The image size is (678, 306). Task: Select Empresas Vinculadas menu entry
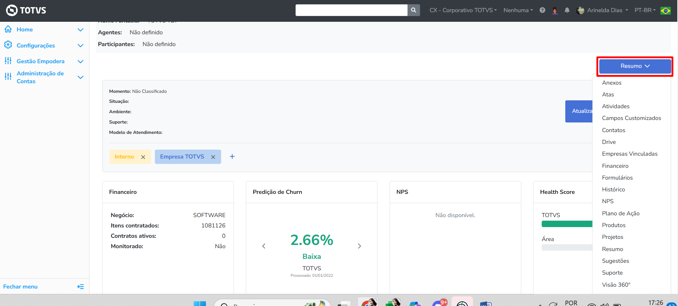tap(630, 154)
